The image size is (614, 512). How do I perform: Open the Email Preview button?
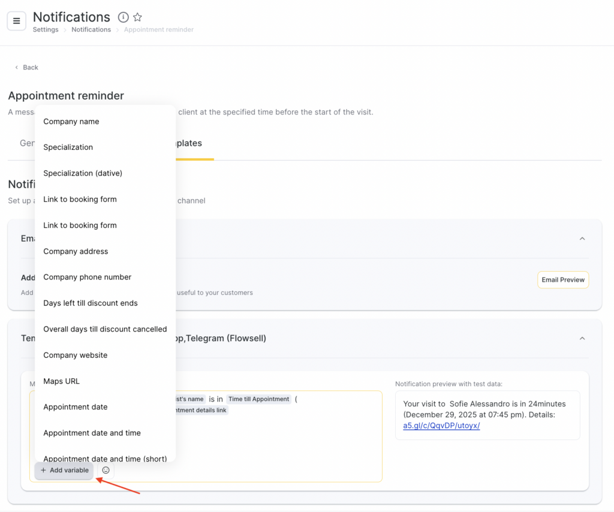(x=562, y=280)
